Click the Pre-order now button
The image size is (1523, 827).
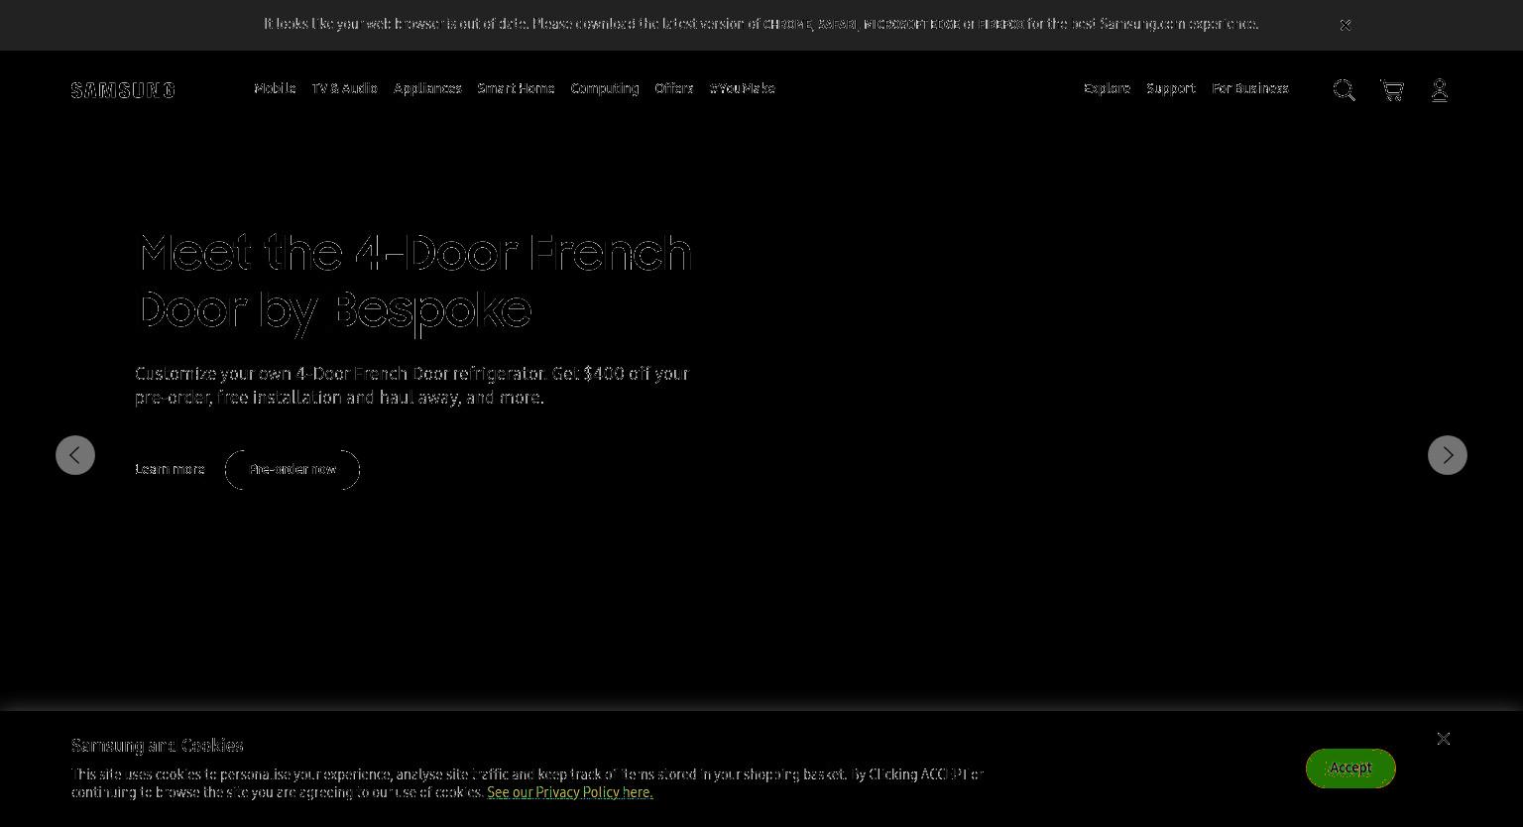(293, 469)
